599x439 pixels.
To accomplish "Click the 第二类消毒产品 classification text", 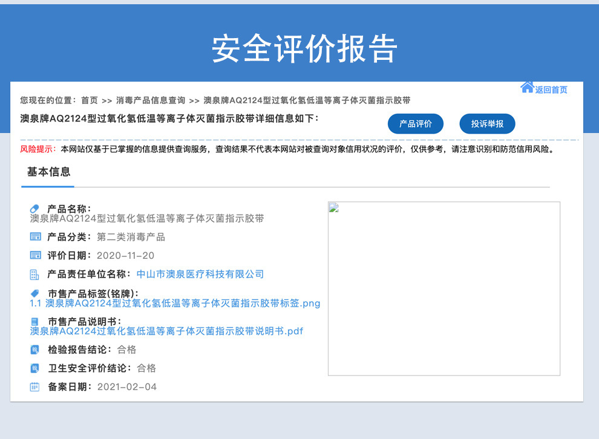I will 131,237.
